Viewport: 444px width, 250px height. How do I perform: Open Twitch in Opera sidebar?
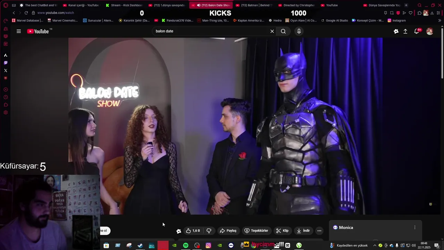pyautogui.click(x=6, y=63)
